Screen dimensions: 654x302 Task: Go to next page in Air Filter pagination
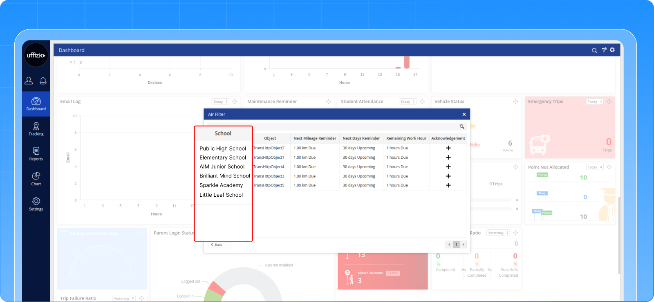[x=463, y=244]
